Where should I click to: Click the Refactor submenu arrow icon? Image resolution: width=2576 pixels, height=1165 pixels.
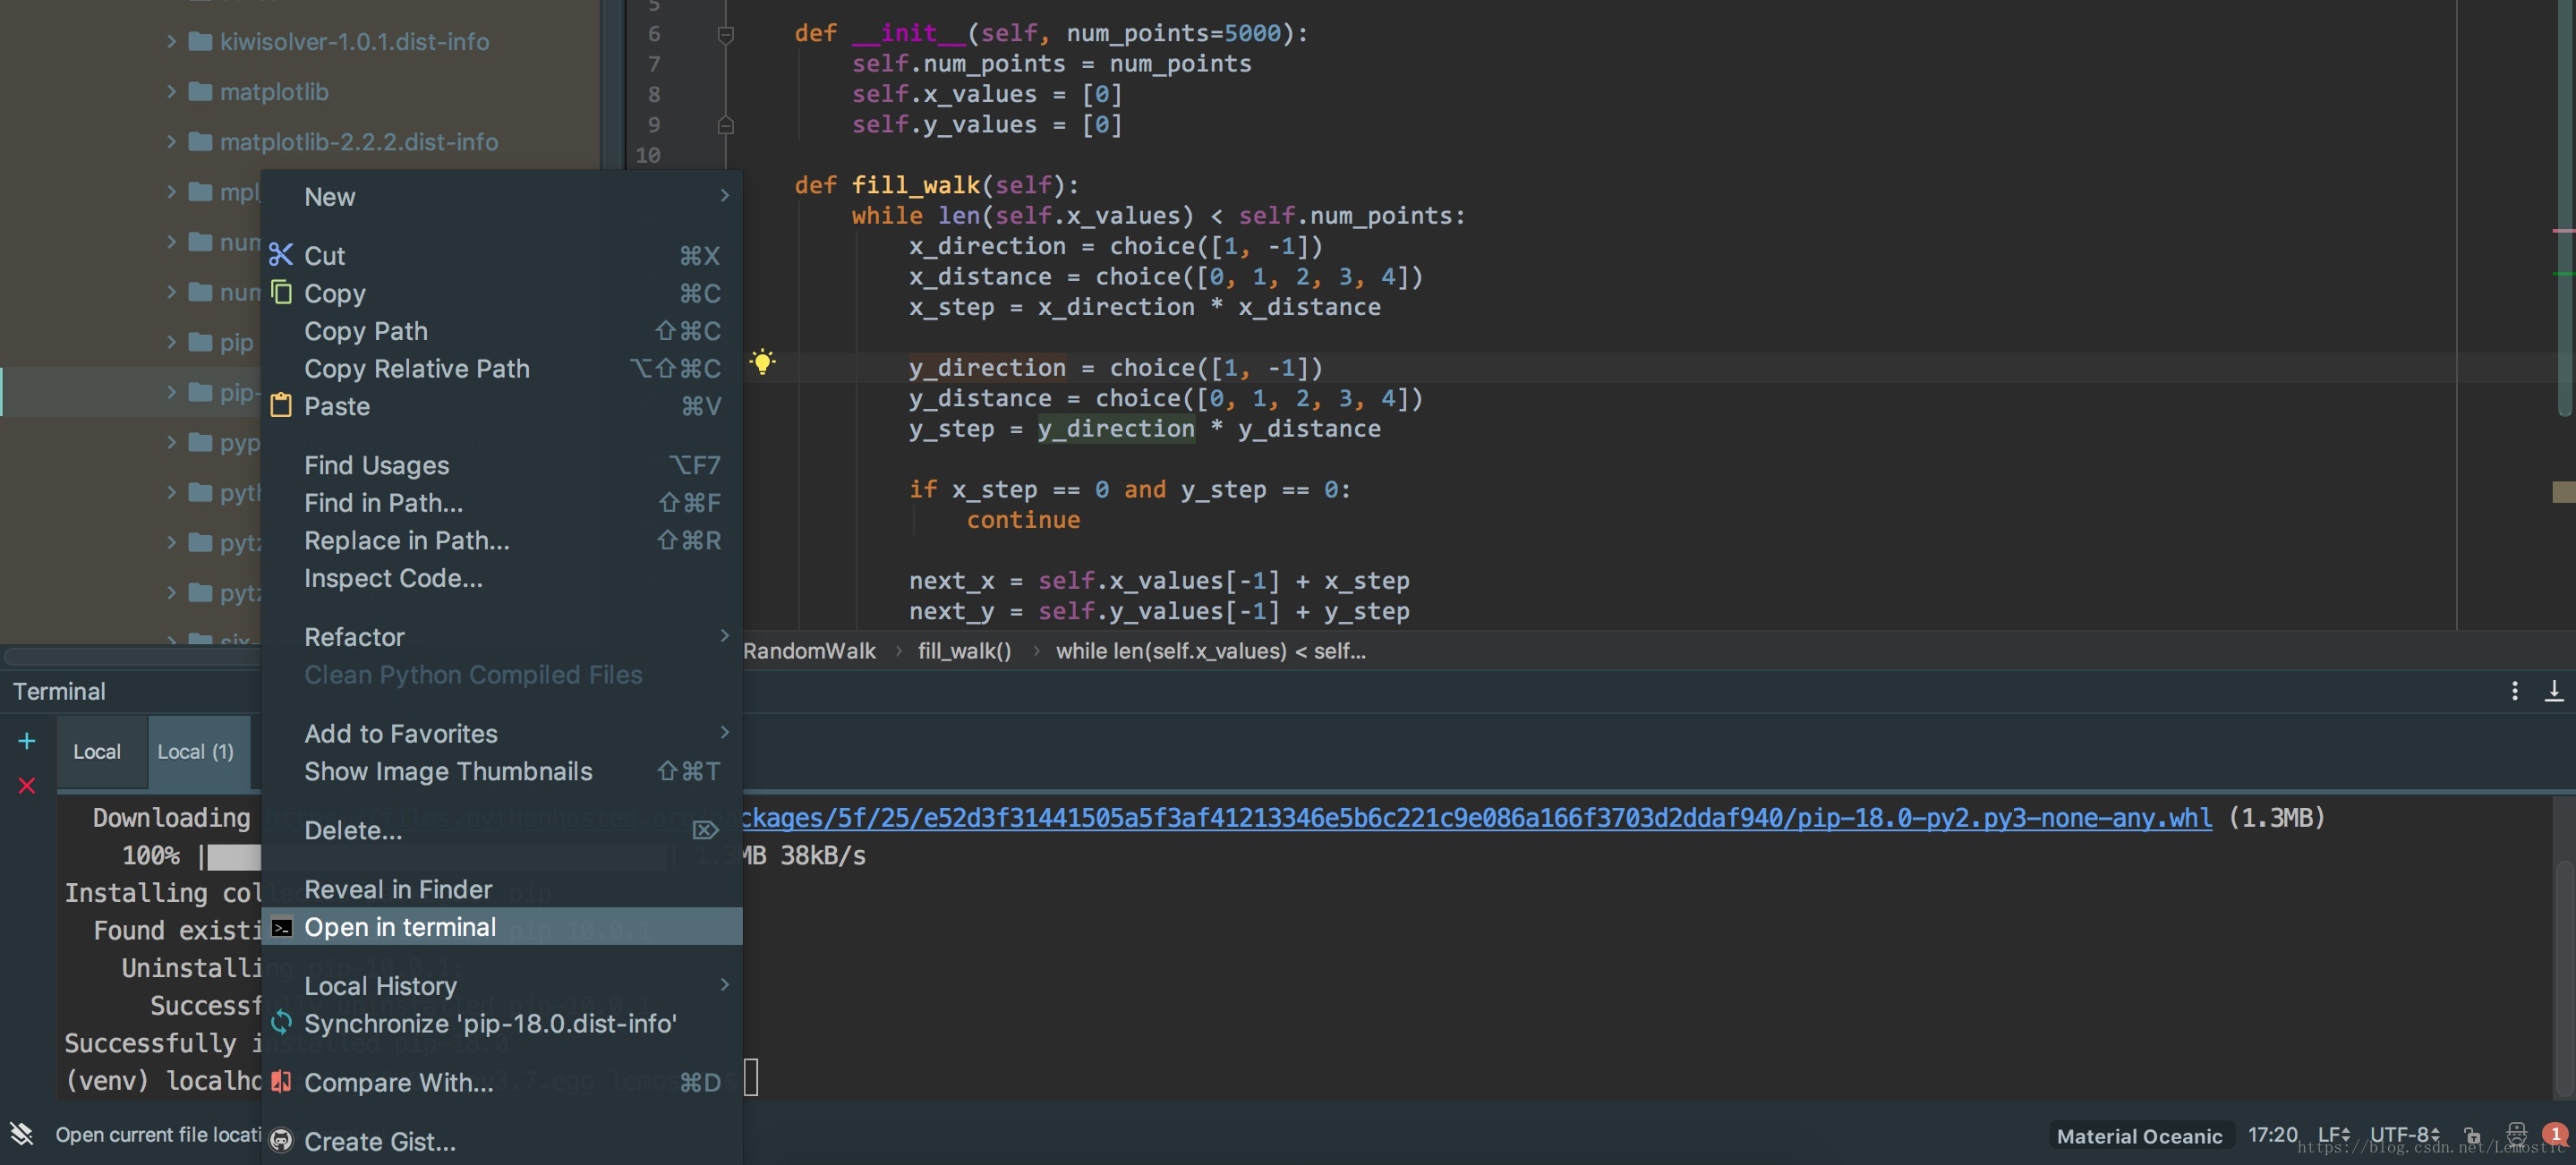tap(720, 636)
